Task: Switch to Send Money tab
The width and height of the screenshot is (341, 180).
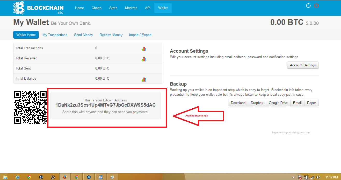Action: (83, 35)
